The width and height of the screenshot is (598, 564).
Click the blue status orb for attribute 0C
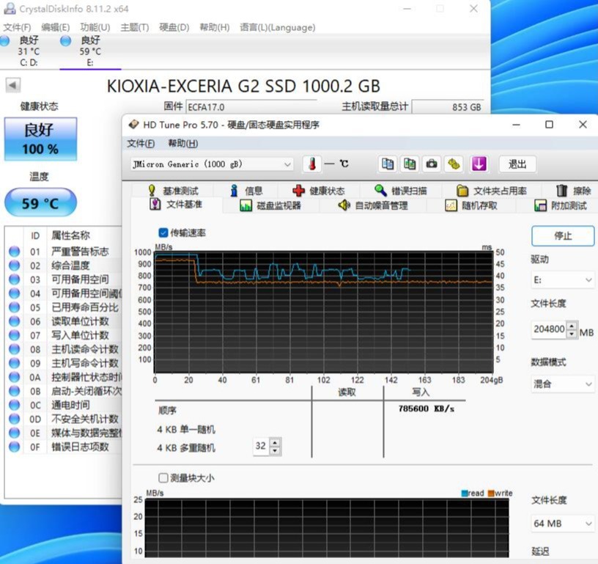coord(15,405)
